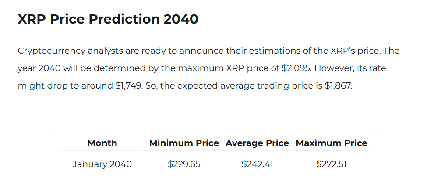The image size is (441, 184).
Task: Click the Average Price column header
Action: (257, 143)
